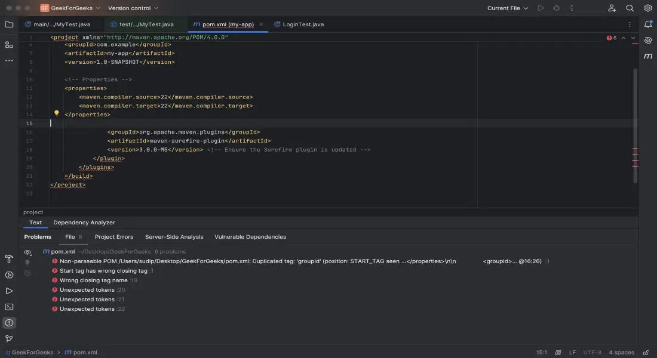Open the 4 spaces indent selector
Screen dimensions: 657x358
(x=621, y=353)
